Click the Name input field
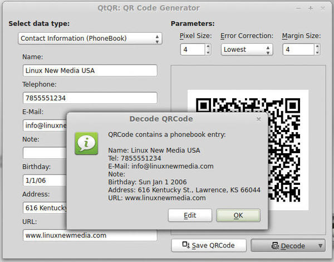 90,70
